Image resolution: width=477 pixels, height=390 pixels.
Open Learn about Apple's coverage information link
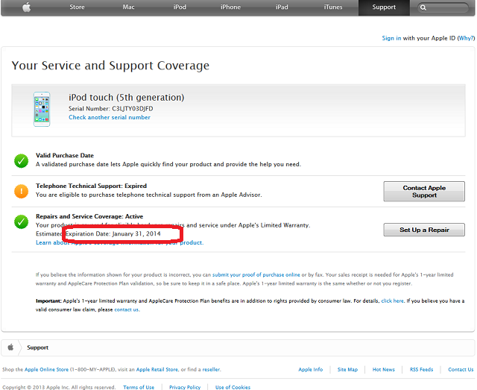pos(119,242)
